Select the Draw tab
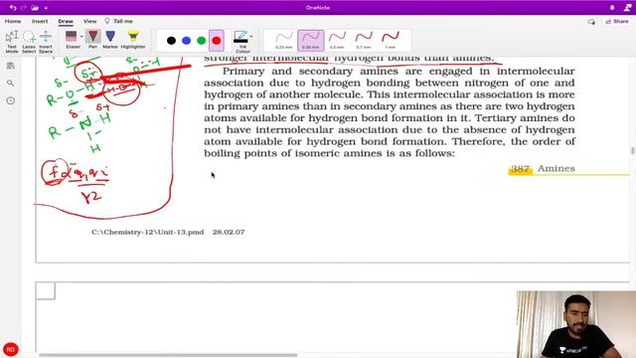This screenshot has width=636, height=358. click(x=66, y=21)
